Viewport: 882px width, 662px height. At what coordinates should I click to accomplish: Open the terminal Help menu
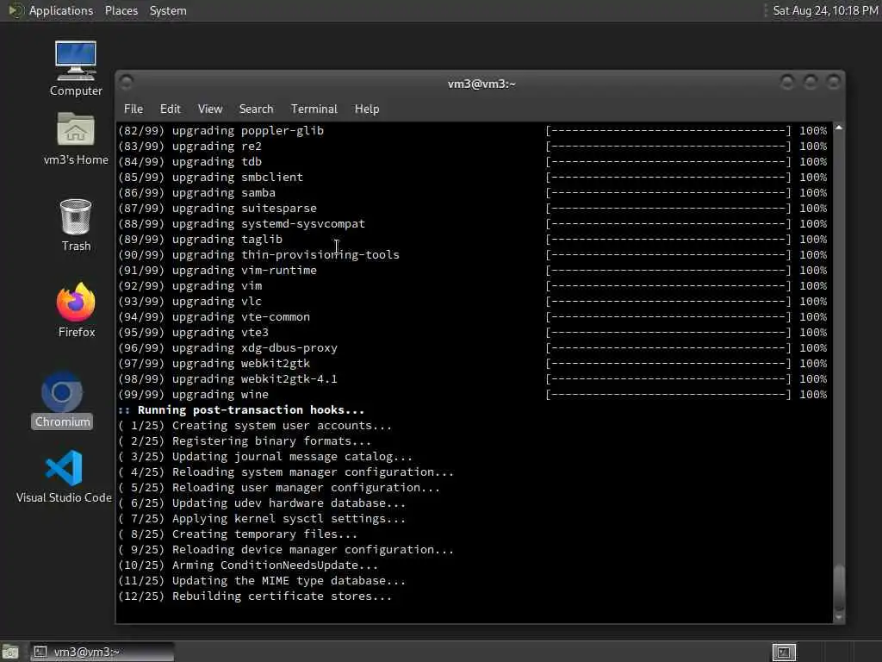coord(367,109)
